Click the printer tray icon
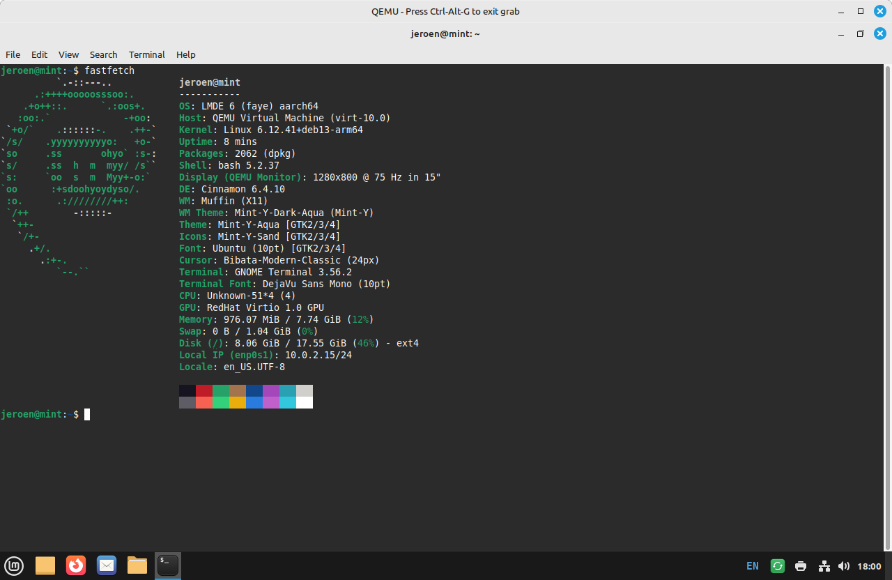 pyautogui.click(x=801, y=566)
